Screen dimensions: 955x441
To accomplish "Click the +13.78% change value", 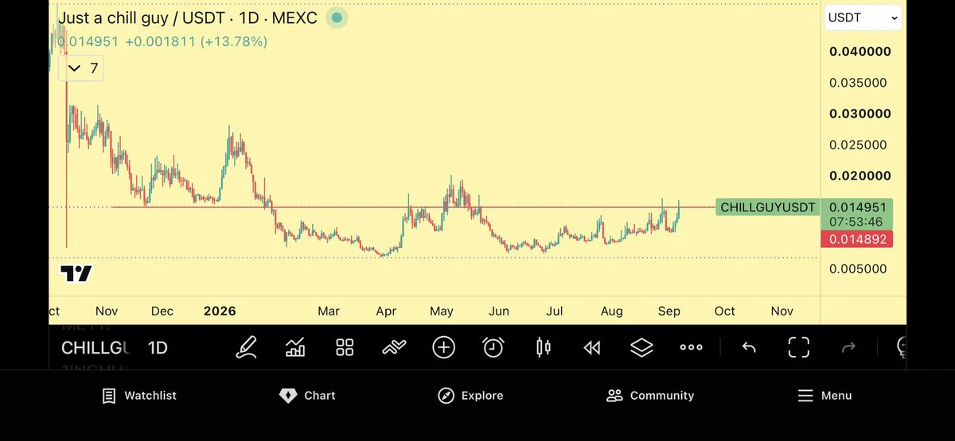I will [234, 41].
